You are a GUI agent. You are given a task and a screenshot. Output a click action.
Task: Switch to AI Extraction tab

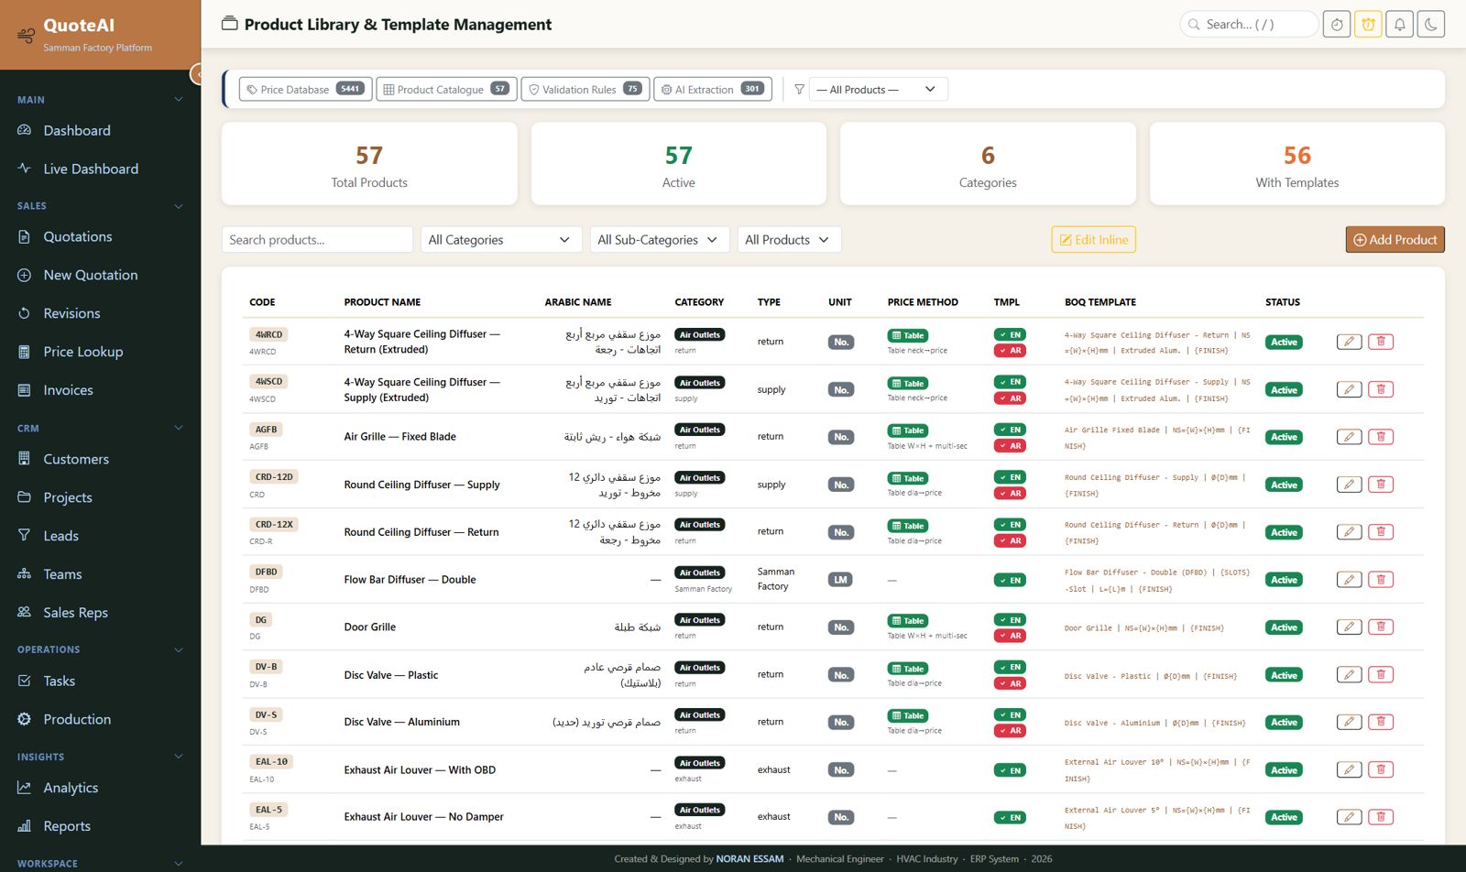click(x=713, y=89)
